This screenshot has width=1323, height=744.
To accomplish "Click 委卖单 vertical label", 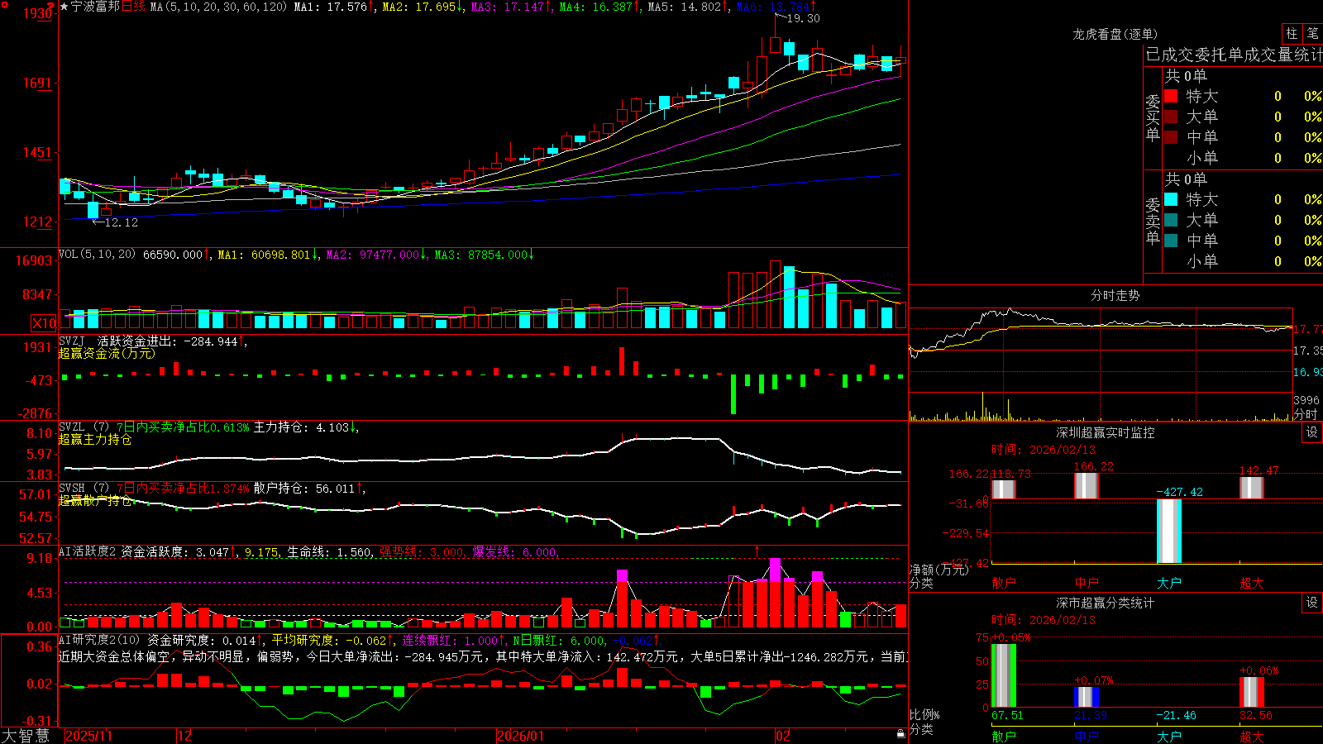I will click(1153, 221).
